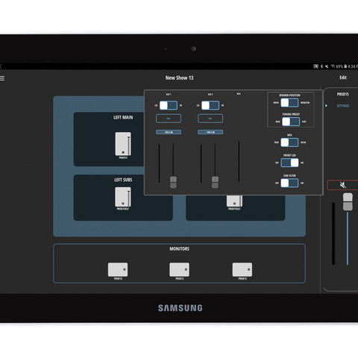358x358 pixels.
Task: Open the XLR 1 dropdown box
Action: (x=169, y=119)
